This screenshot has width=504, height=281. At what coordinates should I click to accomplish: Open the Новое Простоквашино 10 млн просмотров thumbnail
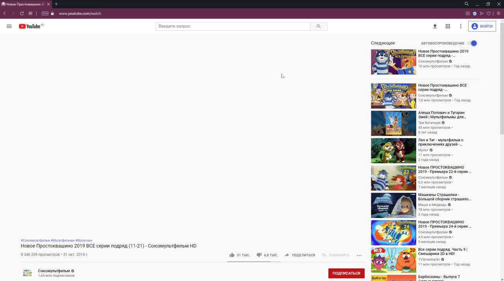(x=393, y=62)
